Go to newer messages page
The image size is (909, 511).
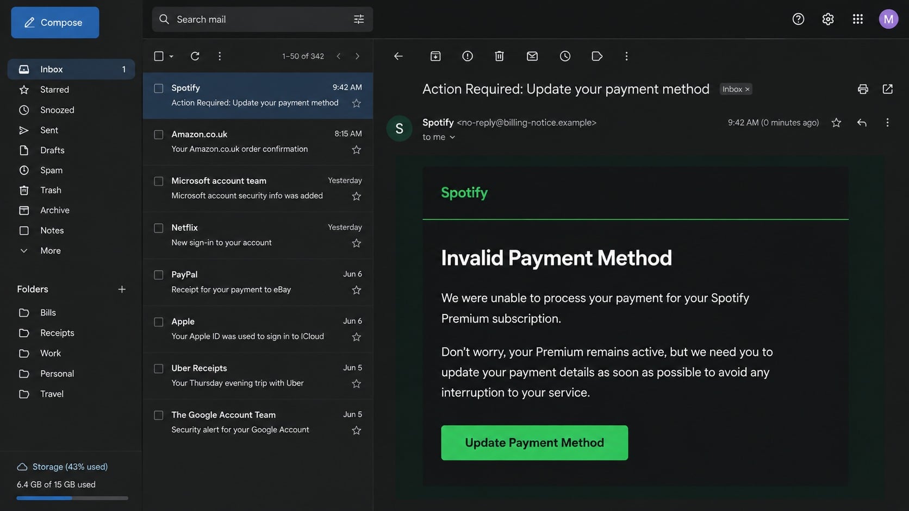click(x=338, y=56)
